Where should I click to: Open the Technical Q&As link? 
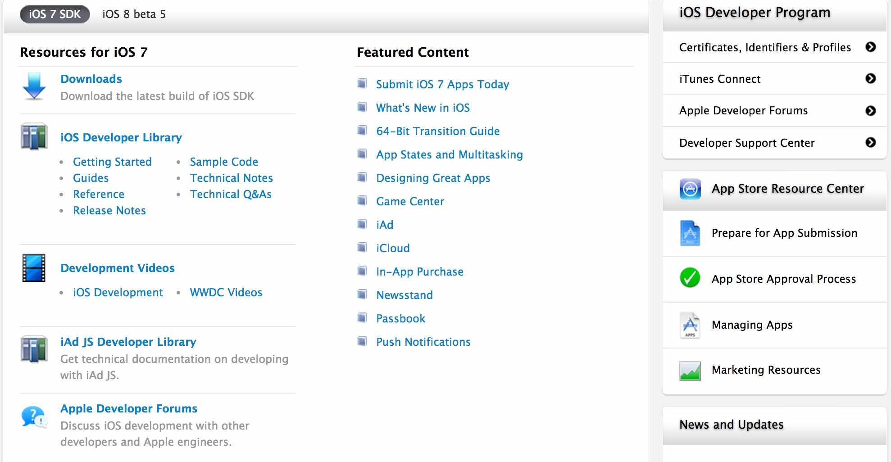tap(231, 194)
